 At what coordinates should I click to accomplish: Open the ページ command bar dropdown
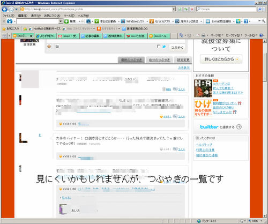click(217, 35)
